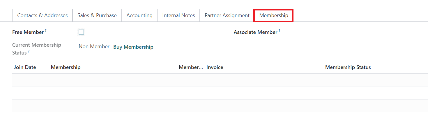Click help icon for Current Membership Status

point(29,51)
